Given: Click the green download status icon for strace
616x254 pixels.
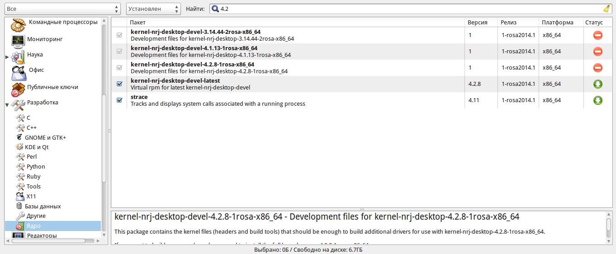Looking at the screenshot, I should tap(597, 100).
